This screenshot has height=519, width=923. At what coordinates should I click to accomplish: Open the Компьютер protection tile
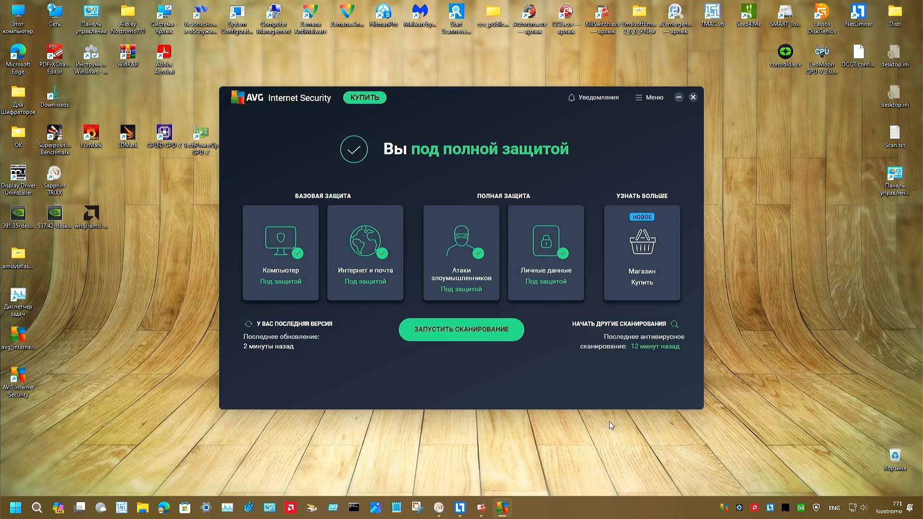[x=280, y=252]
